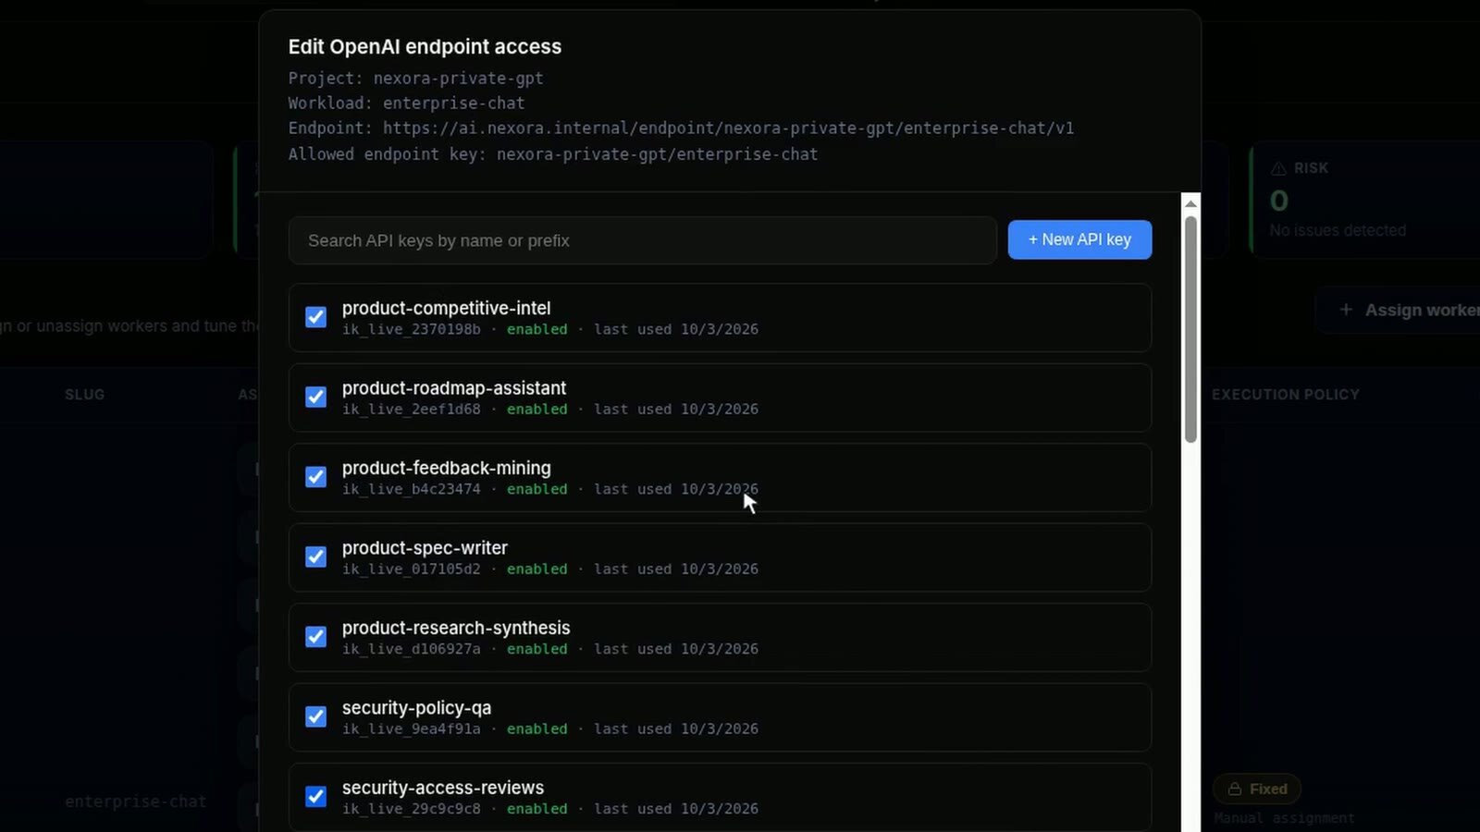Image resolution: width=1480 pixels, height=832 pixels.
Task: Toggle the product-roadmap-assistant checkbox
Action: coord(315,397)
